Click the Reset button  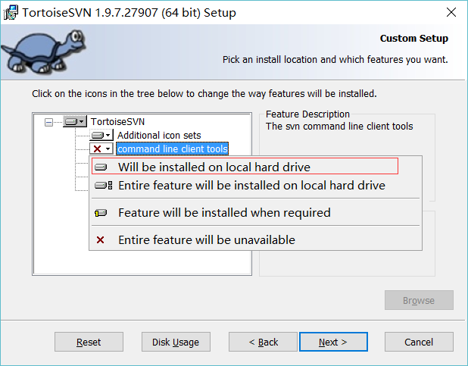89,342
